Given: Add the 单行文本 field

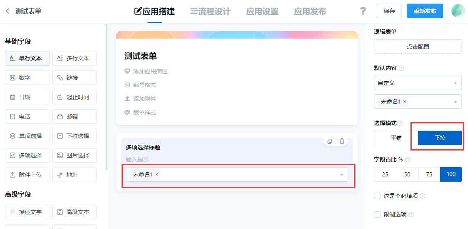Looking at the screenshot, I should coord(27,58).
